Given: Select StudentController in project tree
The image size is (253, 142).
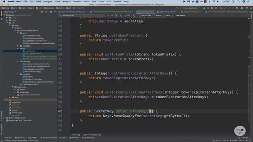Looking at the screenshot, I should click(x=33, y=79).
